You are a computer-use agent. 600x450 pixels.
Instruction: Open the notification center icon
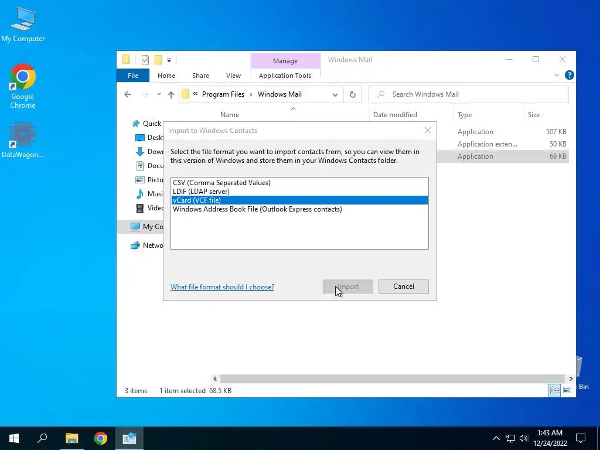pyautogui.click(x=581, y=438)
